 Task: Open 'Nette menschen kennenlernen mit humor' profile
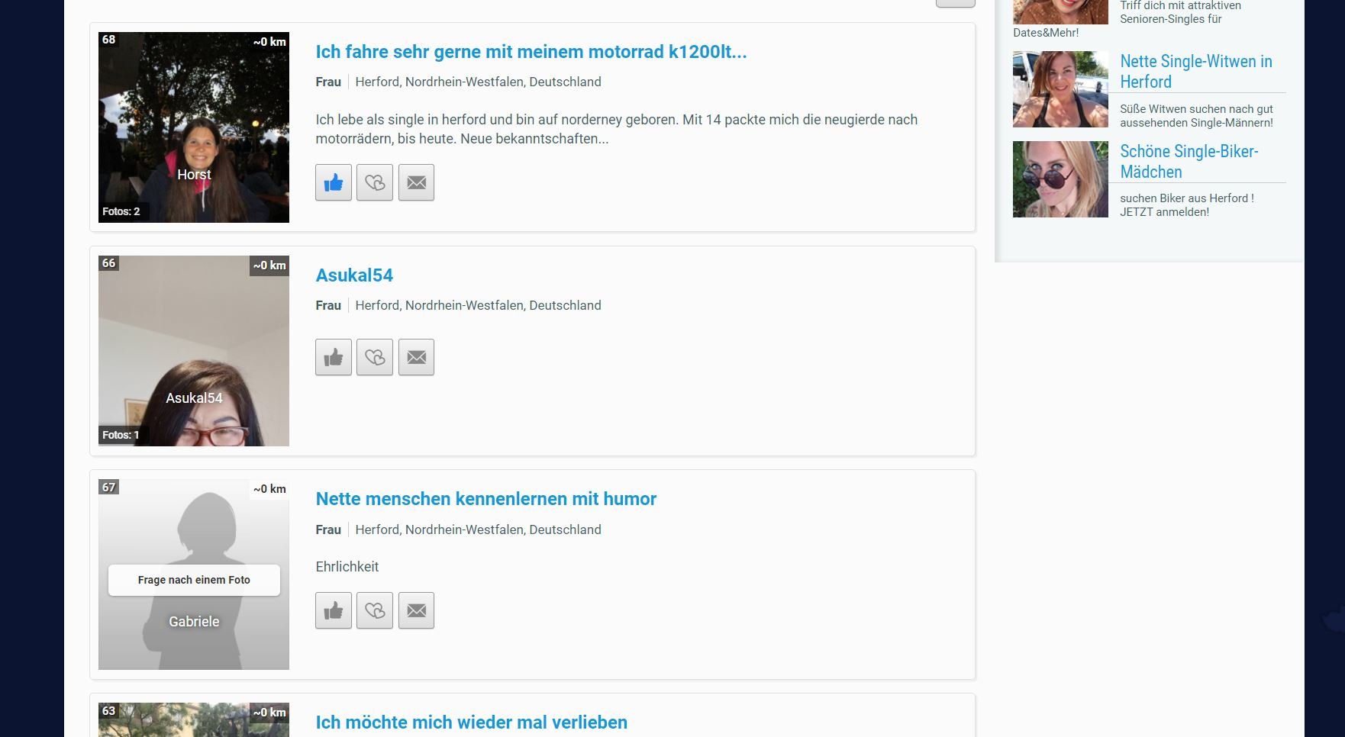[x=486, y=499]
